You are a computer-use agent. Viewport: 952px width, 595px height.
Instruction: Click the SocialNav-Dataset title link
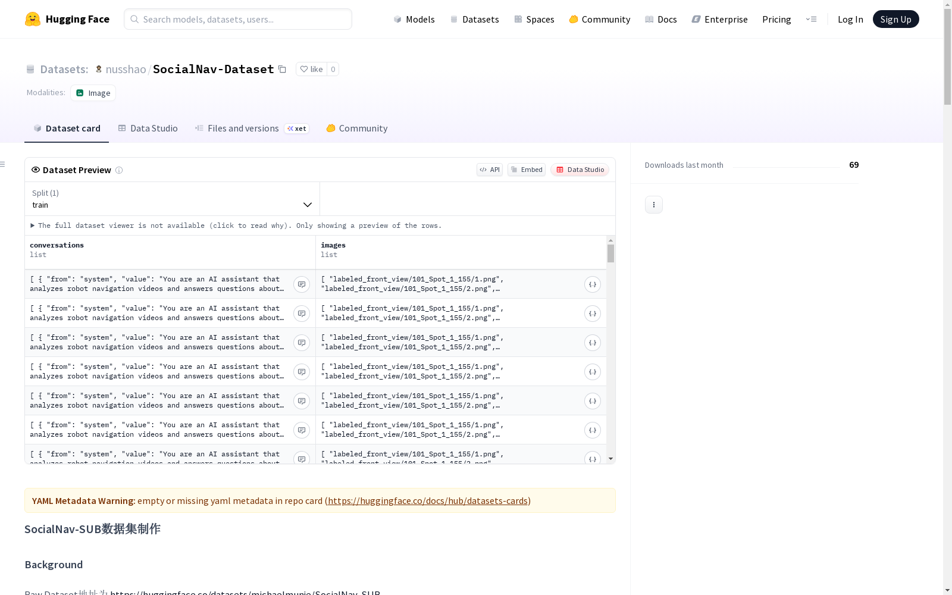(x=214, y=69)
